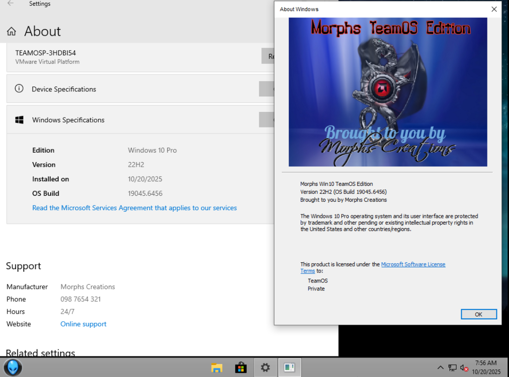Show hidden tray icons chevron
Viewport: 509px width, 377px height.
(440, 368)
